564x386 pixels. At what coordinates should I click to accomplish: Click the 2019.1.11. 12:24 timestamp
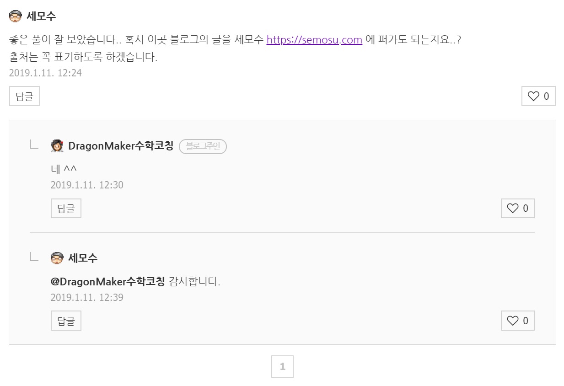pos(45,73)
